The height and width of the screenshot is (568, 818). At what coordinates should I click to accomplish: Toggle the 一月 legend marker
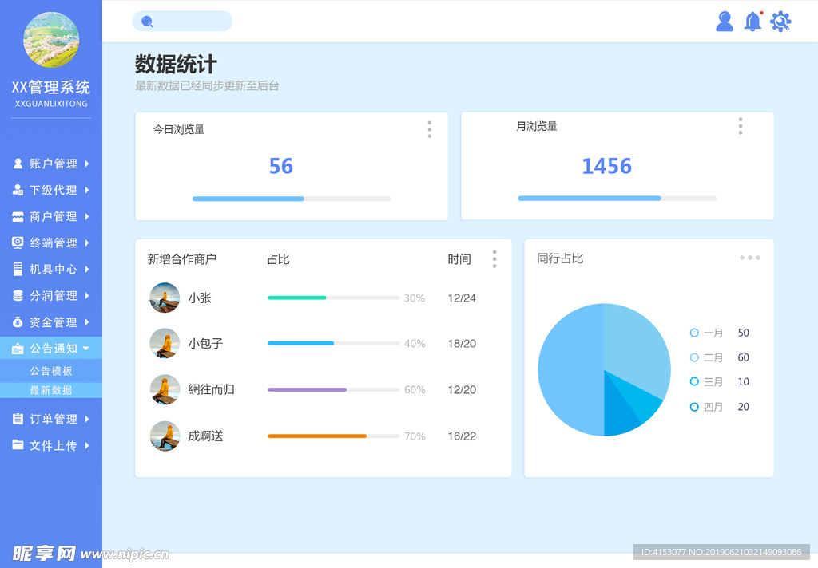pos(694,333)
